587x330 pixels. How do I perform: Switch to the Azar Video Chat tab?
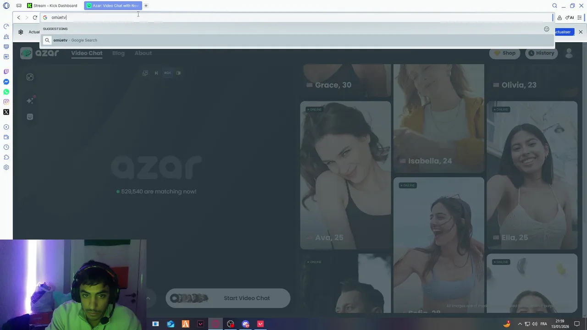pyautogui.click(x=113, y=5)
